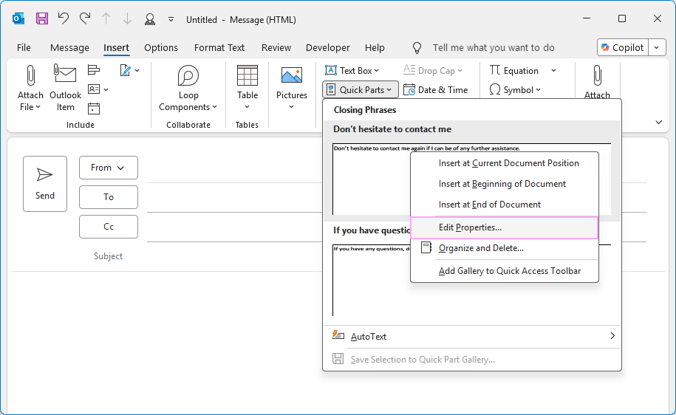Switch to the Message tab
The width and height of the screenshot is (676, 415).
(69, 48)
